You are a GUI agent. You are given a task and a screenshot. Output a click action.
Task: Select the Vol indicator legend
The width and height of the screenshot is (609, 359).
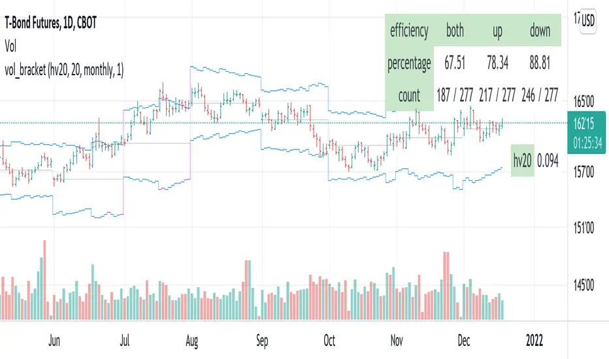coord(11,46)
